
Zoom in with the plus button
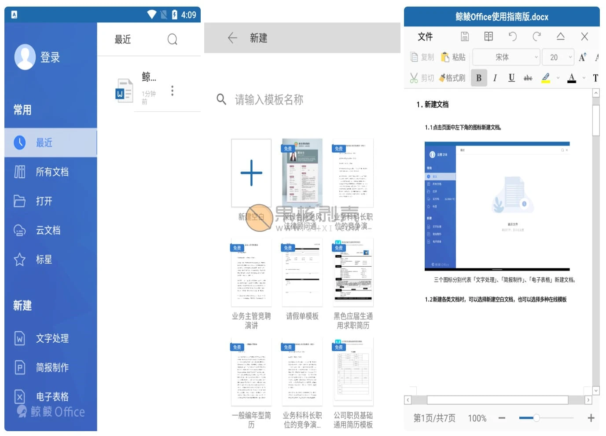[x=591, y=418]
